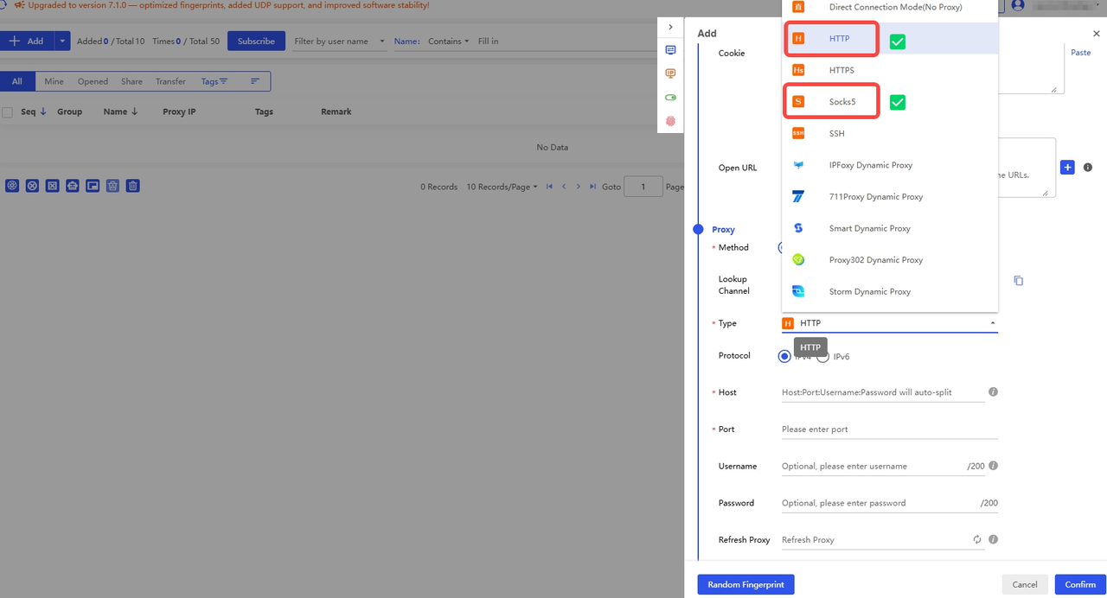
Task: Click the Confirm button
Action: pyautogui.click(x=1080, y=585)
